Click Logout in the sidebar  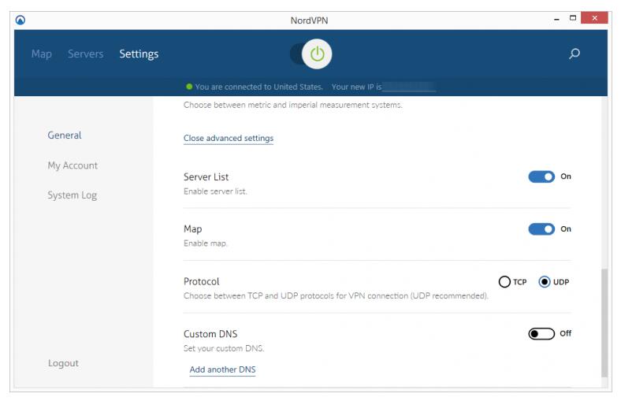[x=63, y=363]
